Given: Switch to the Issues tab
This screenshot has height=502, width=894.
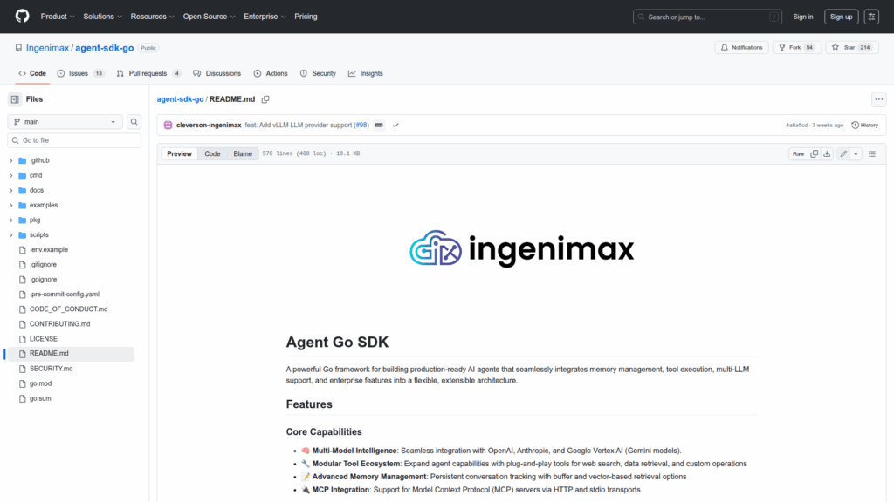Looking at the screenshot, I should coord(80,73).
